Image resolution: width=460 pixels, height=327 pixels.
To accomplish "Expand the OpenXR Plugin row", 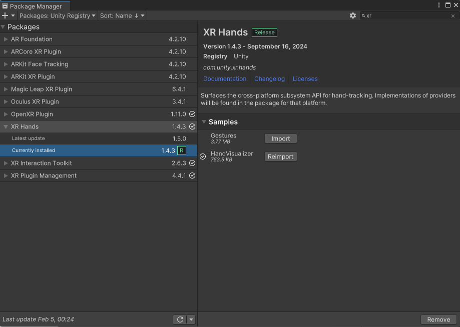I will [6, 114].
